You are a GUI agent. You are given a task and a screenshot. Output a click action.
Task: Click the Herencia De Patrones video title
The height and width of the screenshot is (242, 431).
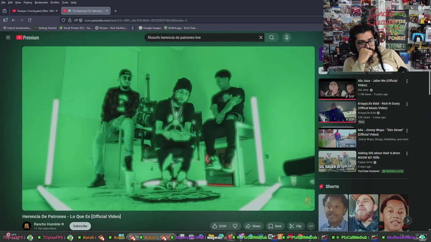pyautogui.click(x=71, y=217)
